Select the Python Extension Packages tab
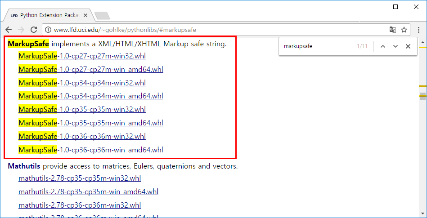This screenshot has height=218, width=427. point(49,15)
